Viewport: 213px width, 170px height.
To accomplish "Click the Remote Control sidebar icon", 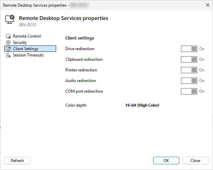I will pyautogui.click(x=8, y=36).
